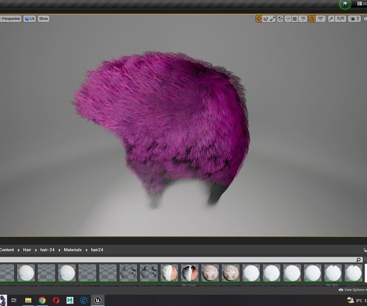The width and height of the screenshot is (367, 306).
Task: Open the weather widget showing 8°C
Action: coord(356,300)
